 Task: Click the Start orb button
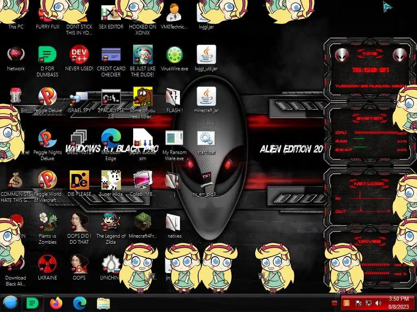click(11, 303)
